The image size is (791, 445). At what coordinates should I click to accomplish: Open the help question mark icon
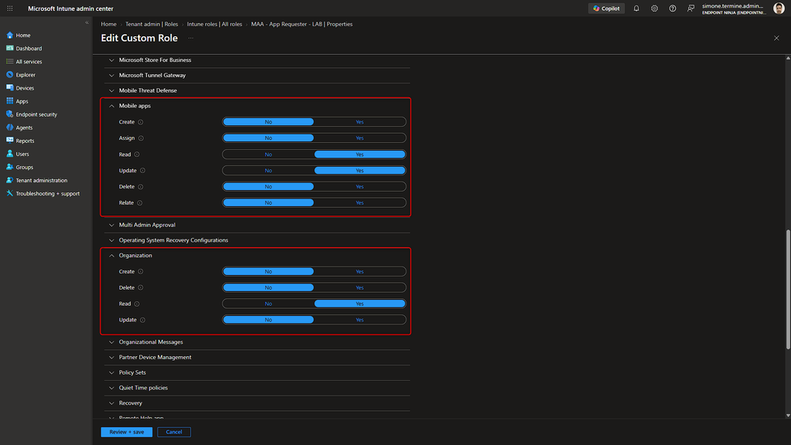coord(673,8)
